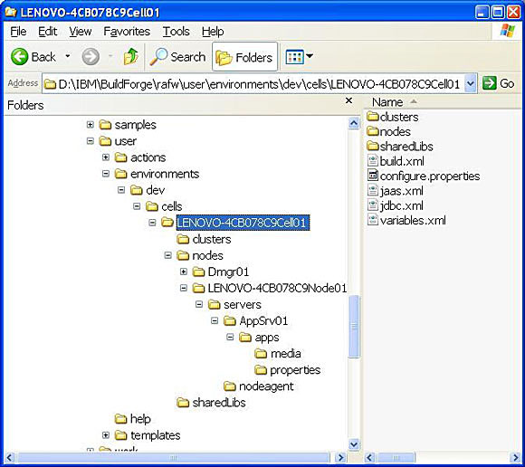This screenshot has height=467, width=525.
Task: Select the sharedLibs folder in tree
Action: coord(211,403)
